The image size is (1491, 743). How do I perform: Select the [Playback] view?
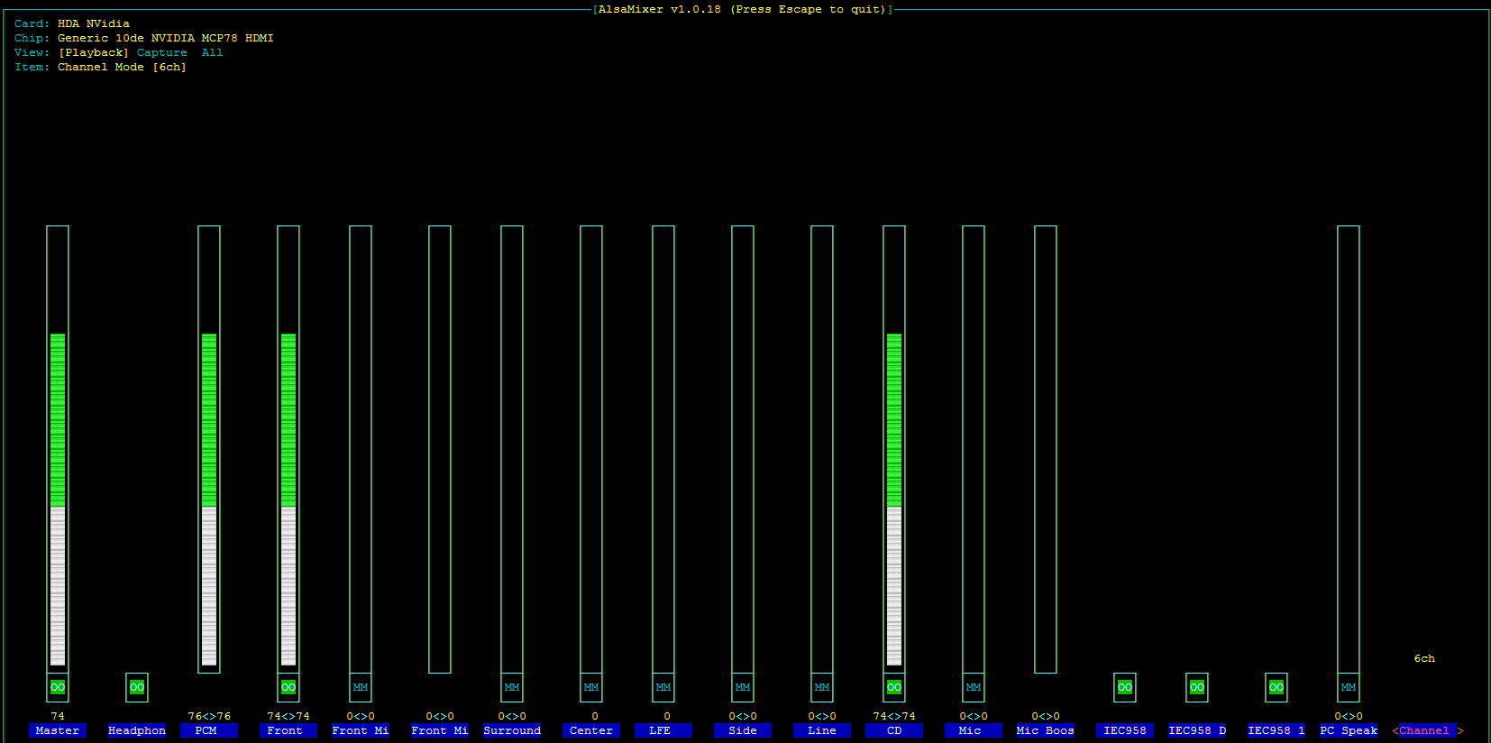point(94,52)
